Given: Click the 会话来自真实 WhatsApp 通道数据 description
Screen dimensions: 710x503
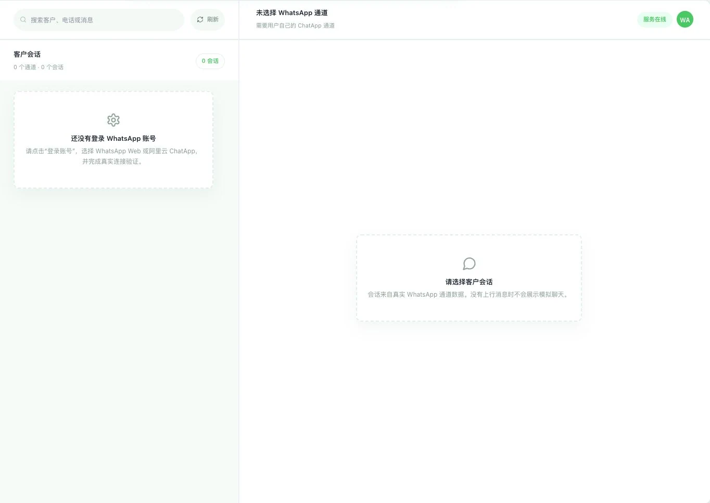Looking at the screenshot, I should pyautogui.click(x=469, y=295).
